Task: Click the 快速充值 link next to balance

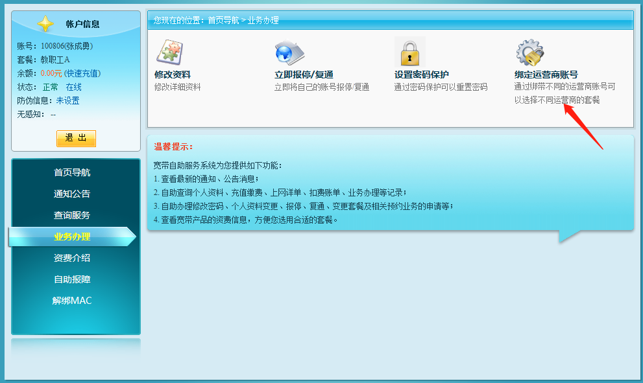Action: pos(82,73)
